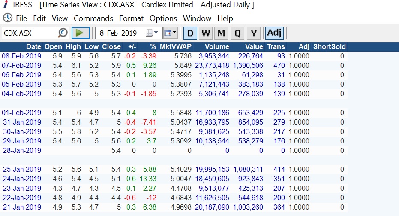Click MktVWAP cell 5.736
Viewport: 399px width, 216px height.
coord(183,56)
